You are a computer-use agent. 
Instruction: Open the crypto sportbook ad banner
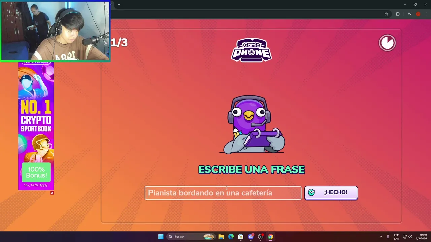(x=36, y=126)
